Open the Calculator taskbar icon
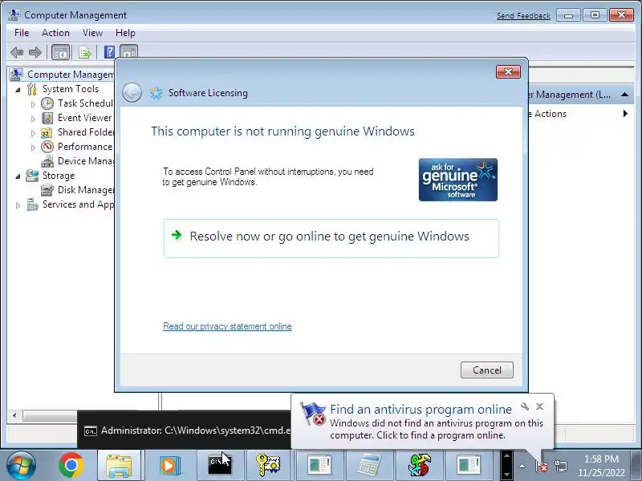642x481 pixels. pyautogui.click(x=370, y=466)
